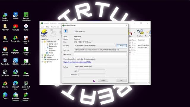
Task: Click the Password input field
Action: pyautogui.click(x=92, y=75)
